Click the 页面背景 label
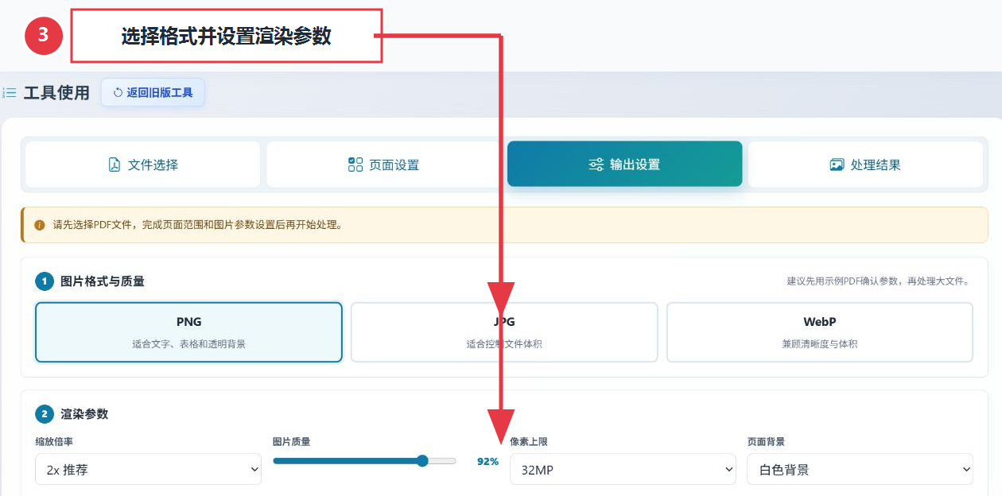 766,441
